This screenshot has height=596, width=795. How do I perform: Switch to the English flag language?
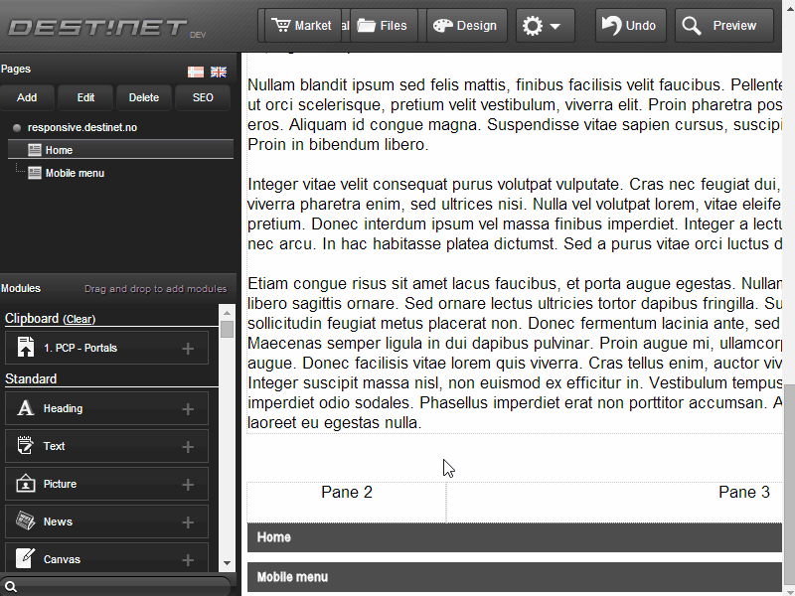point(219,72)
